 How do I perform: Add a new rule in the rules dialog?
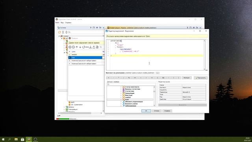[70, 47]
